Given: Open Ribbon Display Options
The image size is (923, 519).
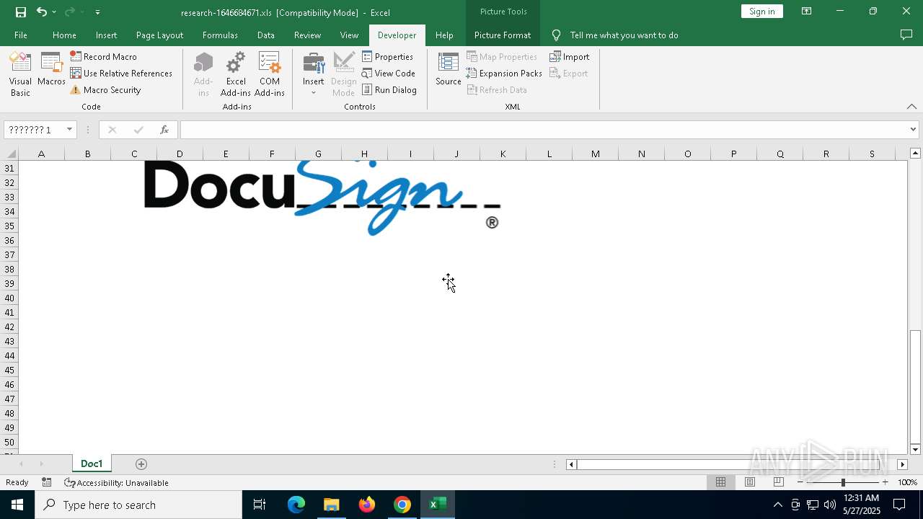Looking at the screenshot, I should [x=807, y=11].
